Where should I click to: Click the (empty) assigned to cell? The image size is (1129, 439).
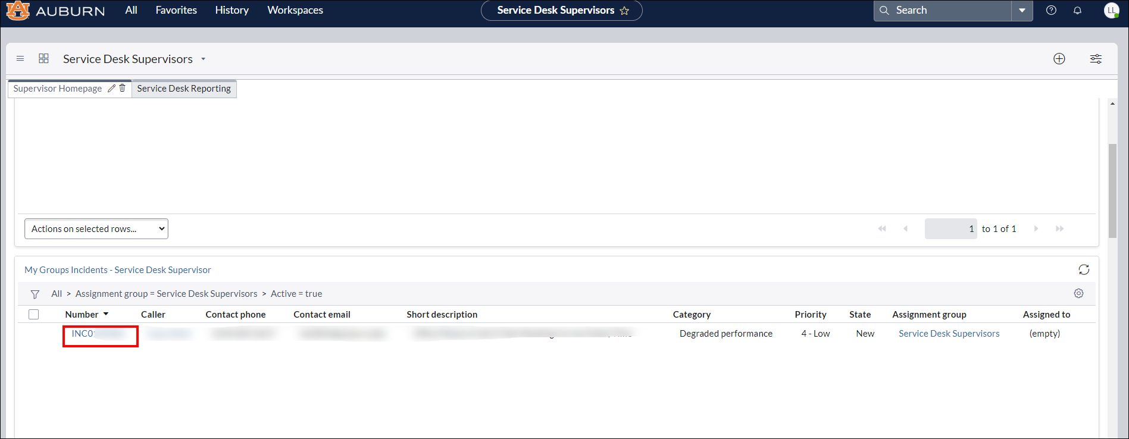point(1044,334)
